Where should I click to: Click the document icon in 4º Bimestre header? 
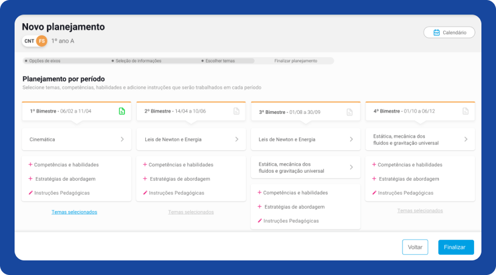coord(465,111)
